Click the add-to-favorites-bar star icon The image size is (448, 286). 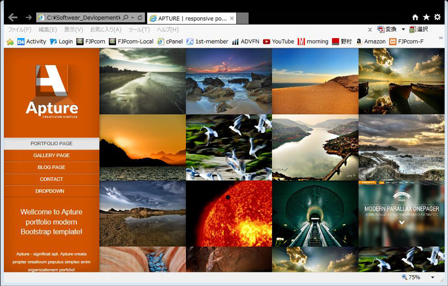click(10, 41)
